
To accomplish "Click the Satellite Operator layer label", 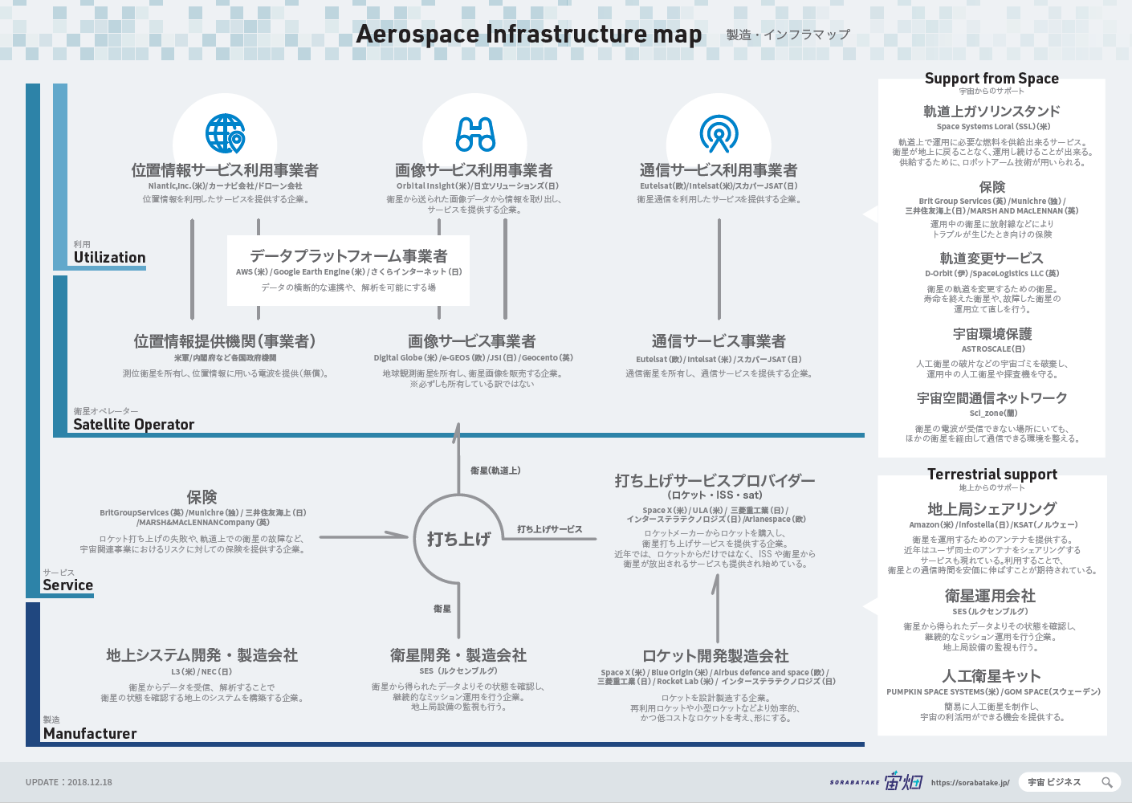I will pos(133,425).
